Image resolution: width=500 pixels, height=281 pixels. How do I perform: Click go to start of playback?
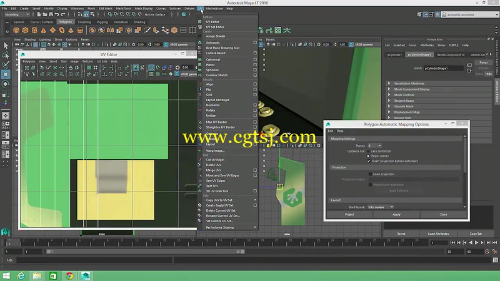pyautogui.click(x=452, y=243)
